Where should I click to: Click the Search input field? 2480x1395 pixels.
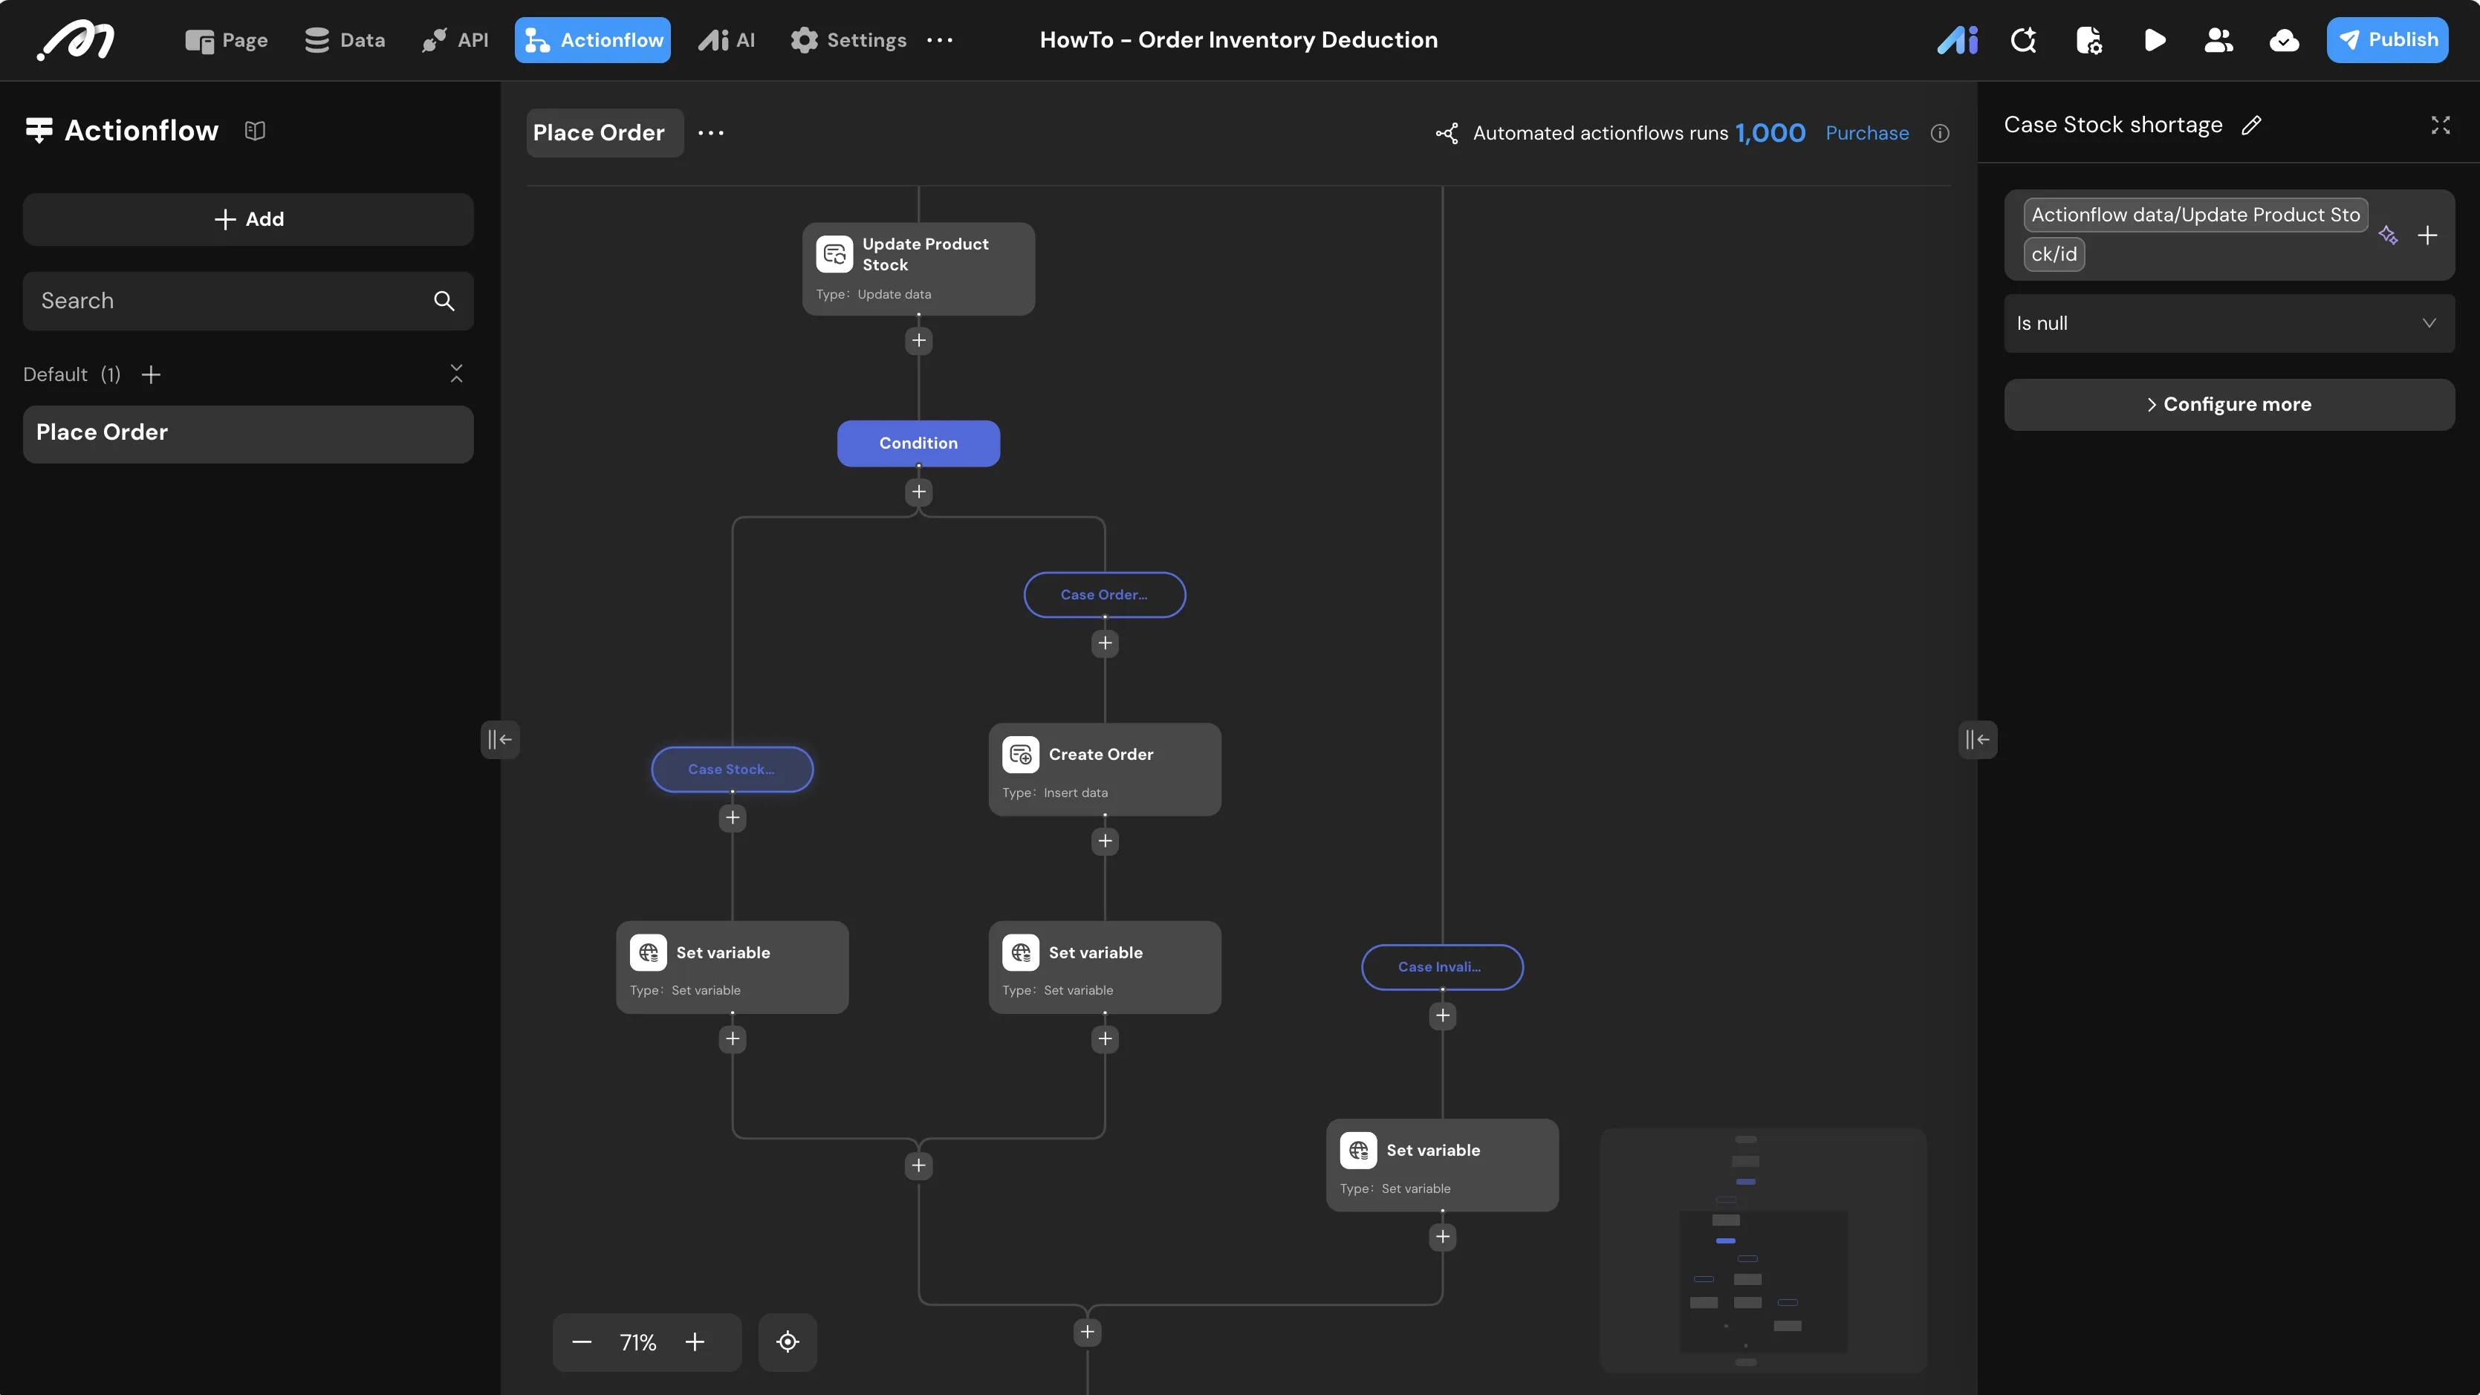(x=248, y=302)
